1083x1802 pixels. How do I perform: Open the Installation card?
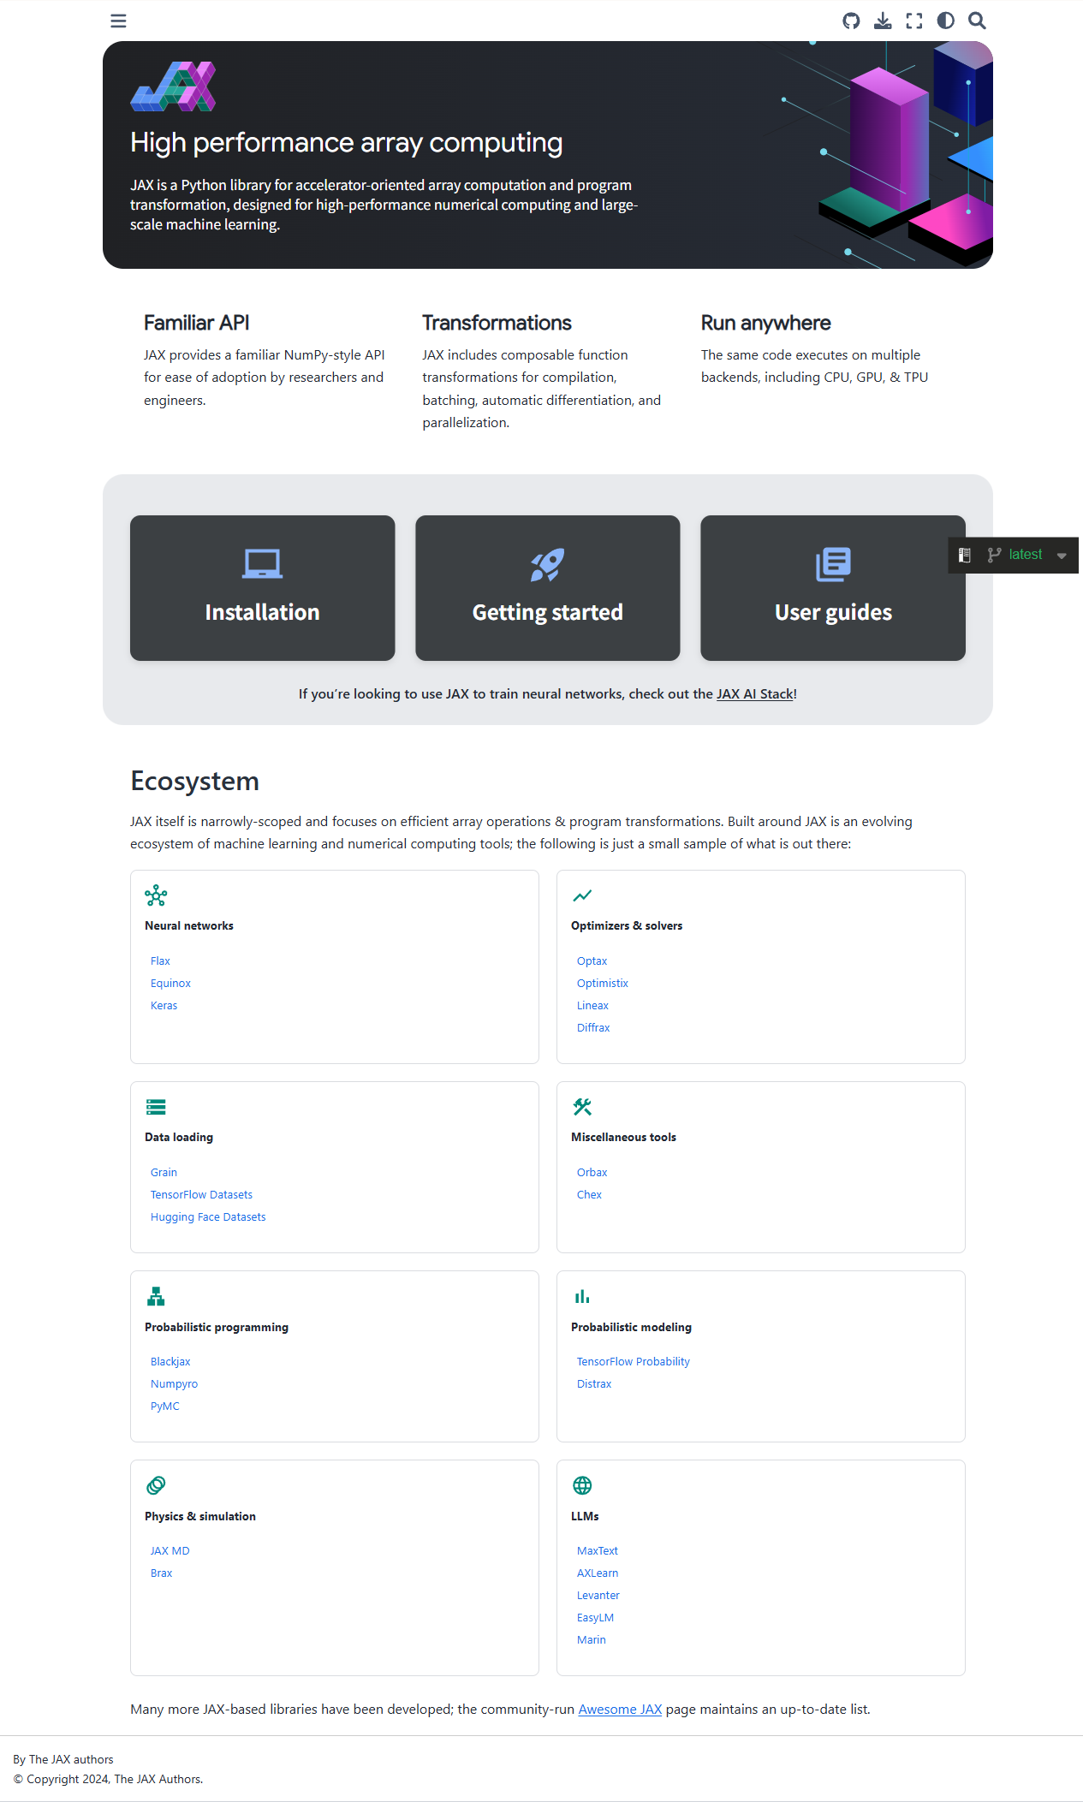click(x=262, y=588)
